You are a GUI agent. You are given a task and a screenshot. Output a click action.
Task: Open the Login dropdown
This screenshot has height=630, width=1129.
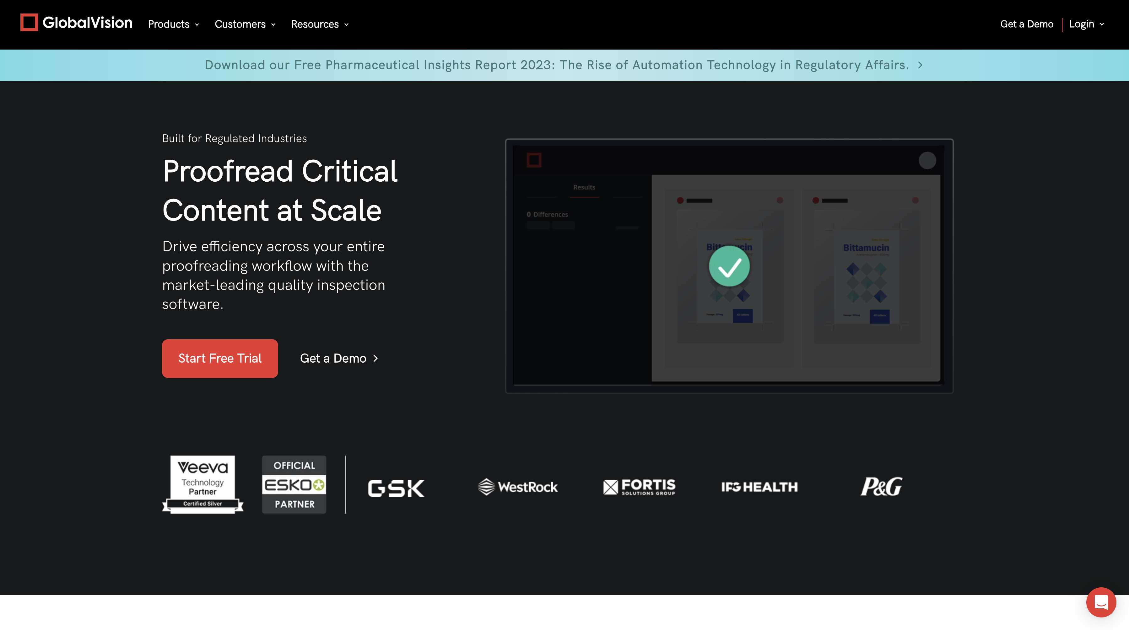point(1086,24)
